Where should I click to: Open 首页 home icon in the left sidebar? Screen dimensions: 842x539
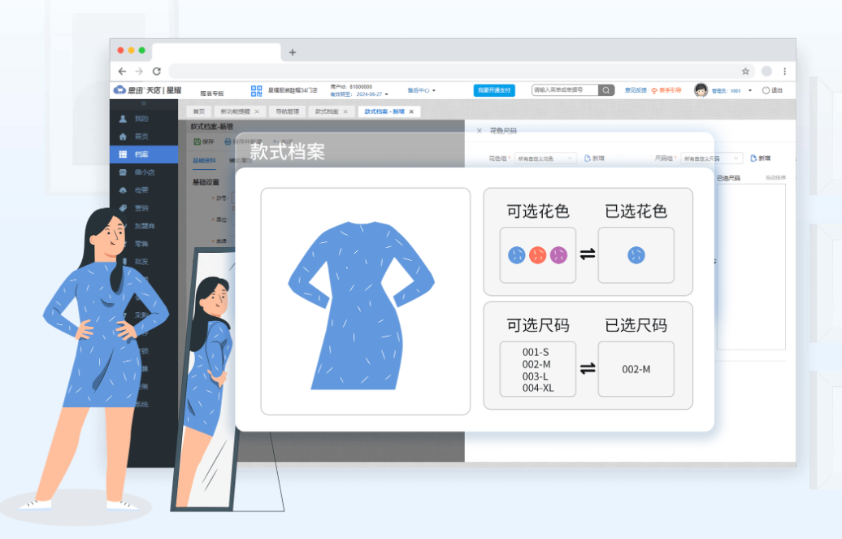point(123,137)
